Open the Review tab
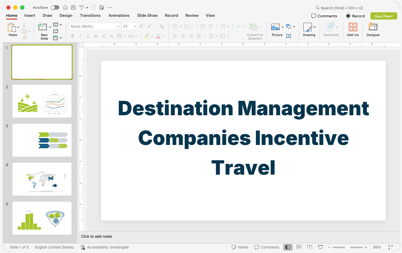 [x=192, y=15]
